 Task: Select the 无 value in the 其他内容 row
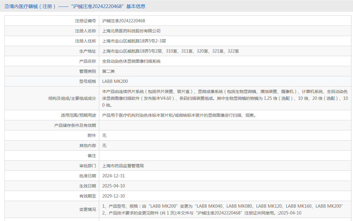(104, 146)
